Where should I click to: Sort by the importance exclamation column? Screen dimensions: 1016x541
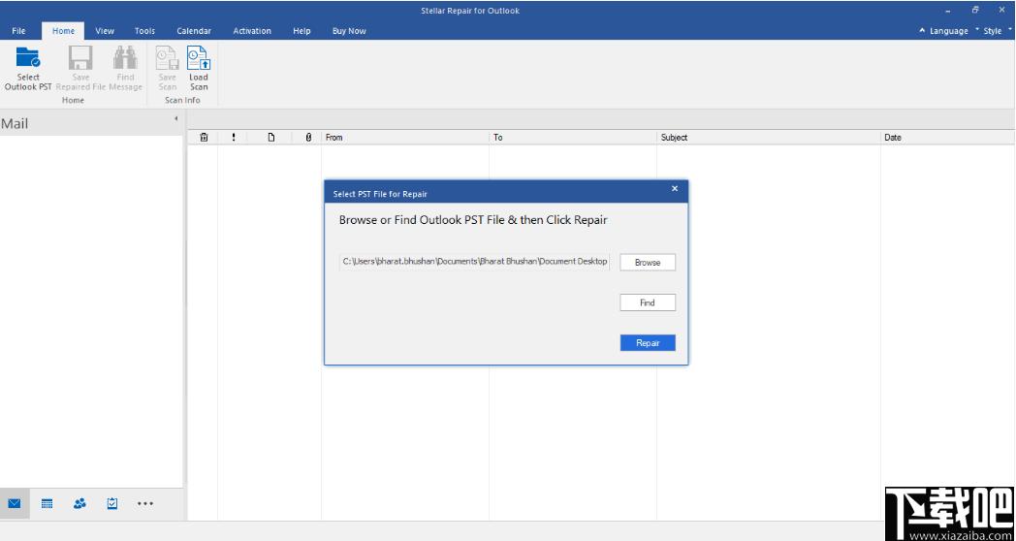pos(234,138)
